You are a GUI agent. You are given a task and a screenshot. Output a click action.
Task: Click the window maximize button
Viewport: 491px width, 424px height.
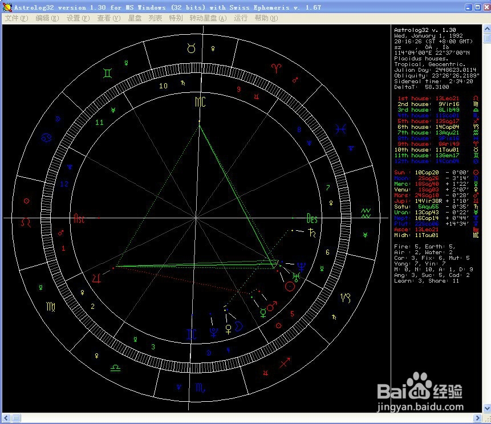[x=477, y=7]
